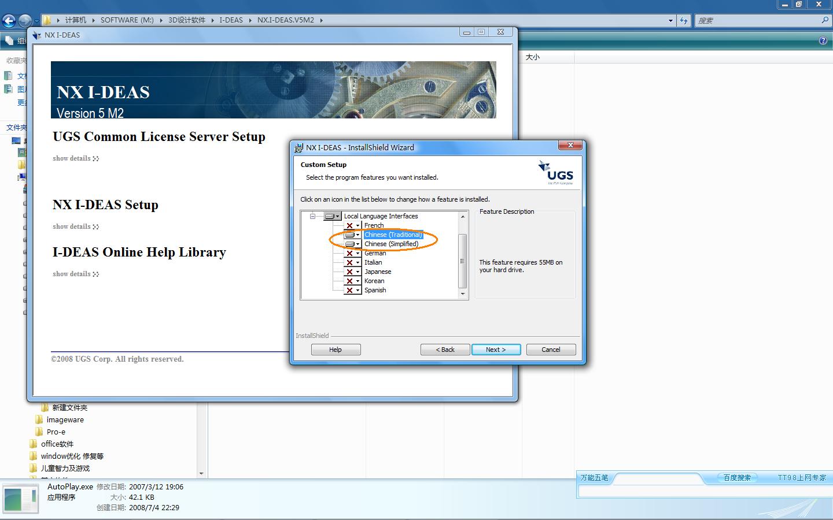Click the NX.I-DEAS.V5M2 breadcrumb segment

(x=286, y=20)
